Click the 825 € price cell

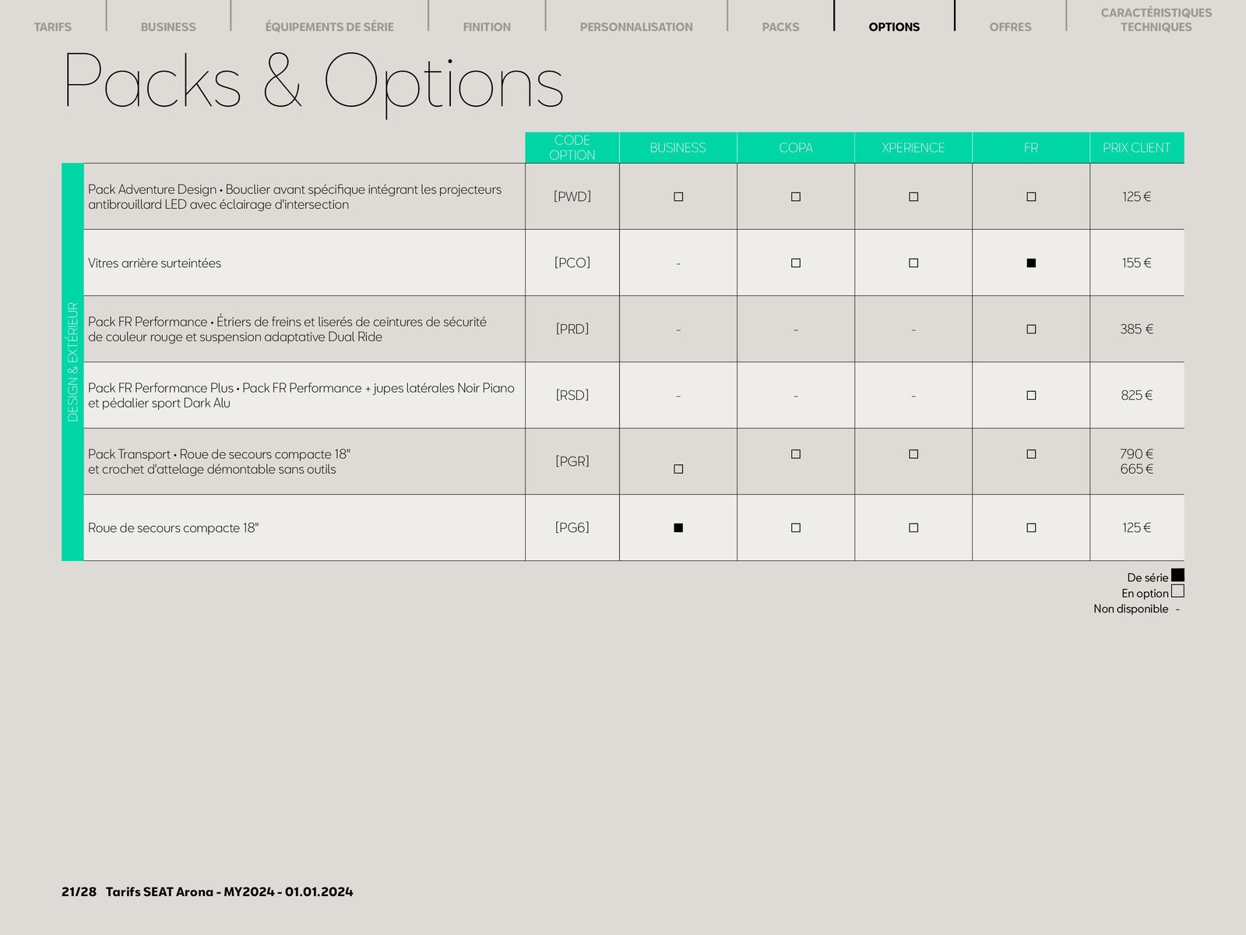pyautogui.click(x=1137, y=396)
